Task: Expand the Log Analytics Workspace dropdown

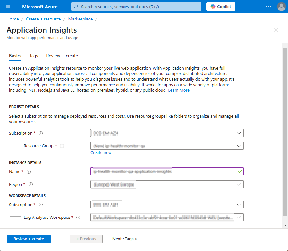Action: [167, 217]
